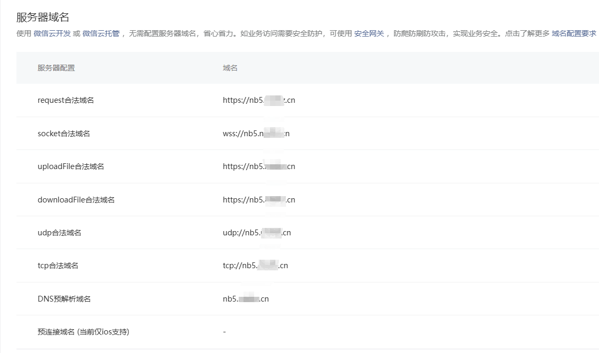
Task: Click the tcp://nb5 domain value
Action: pos(255,266)
